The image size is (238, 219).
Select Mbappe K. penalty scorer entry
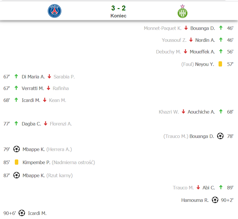tap(34, 175)
